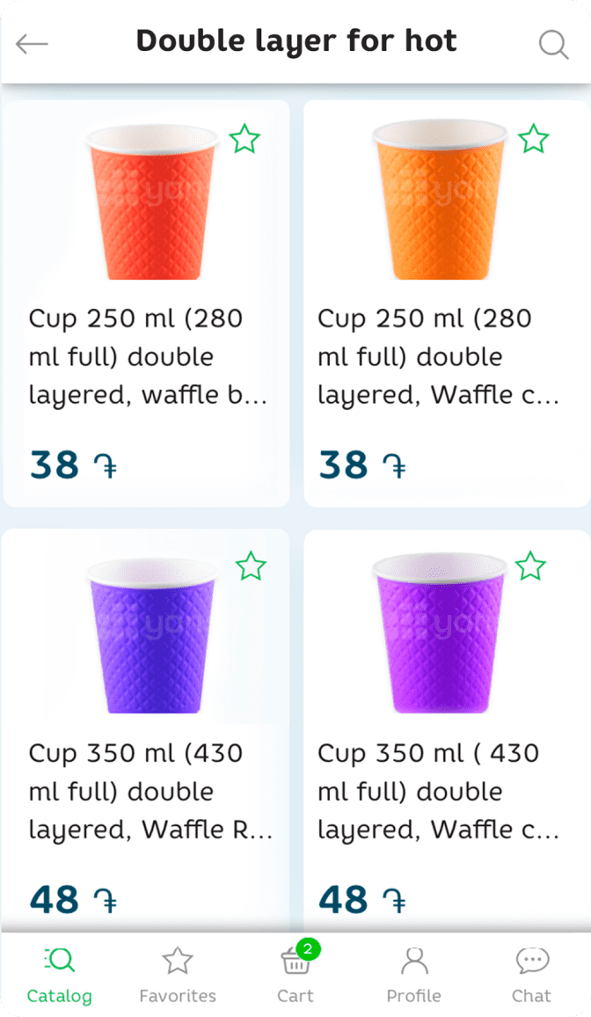The height and width of the screenshot is (1017, 591).
Task: Favorite the blue-violet 350 ml cup
Action: point(251,567)
